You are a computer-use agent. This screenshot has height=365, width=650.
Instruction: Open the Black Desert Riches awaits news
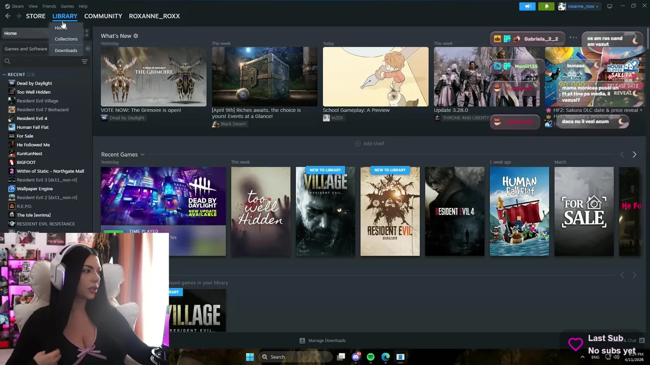[264, 77]
